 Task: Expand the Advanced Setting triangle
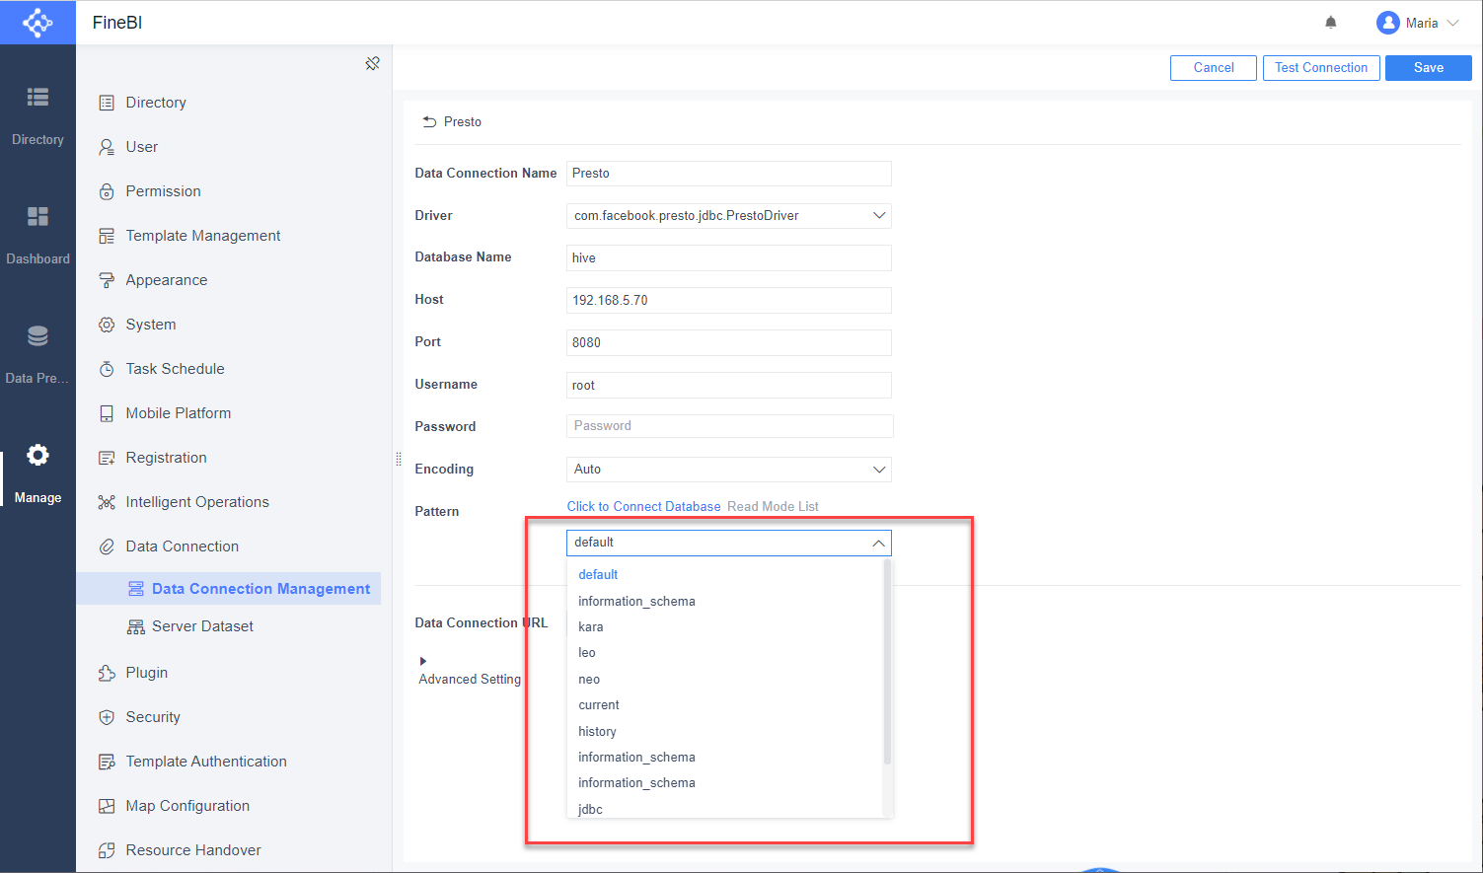point(423,661)
